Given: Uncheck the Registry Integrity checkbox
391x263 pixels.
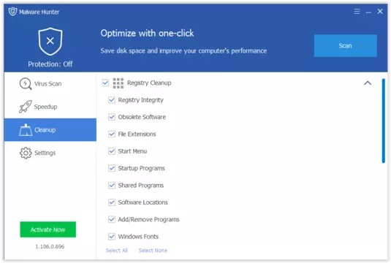Looking at the screenshot, I should [x=112, y=100].
